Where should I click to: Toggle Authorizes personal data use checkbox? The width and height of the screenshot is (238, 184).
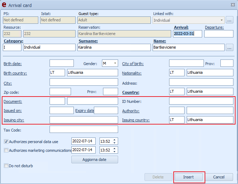coord(6,142)
